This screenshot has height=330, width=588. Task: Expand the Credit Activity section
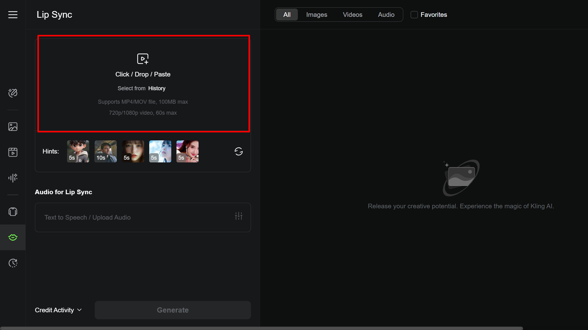[58, 310]
